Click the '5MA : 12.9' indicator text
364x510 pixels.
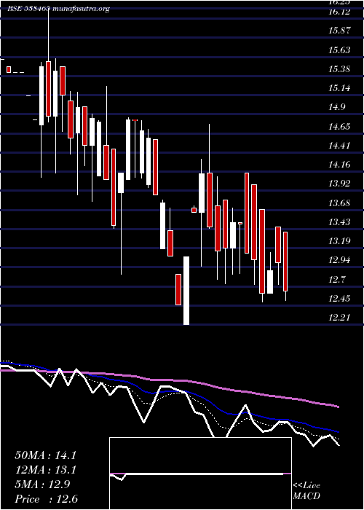tap(41, 484)
